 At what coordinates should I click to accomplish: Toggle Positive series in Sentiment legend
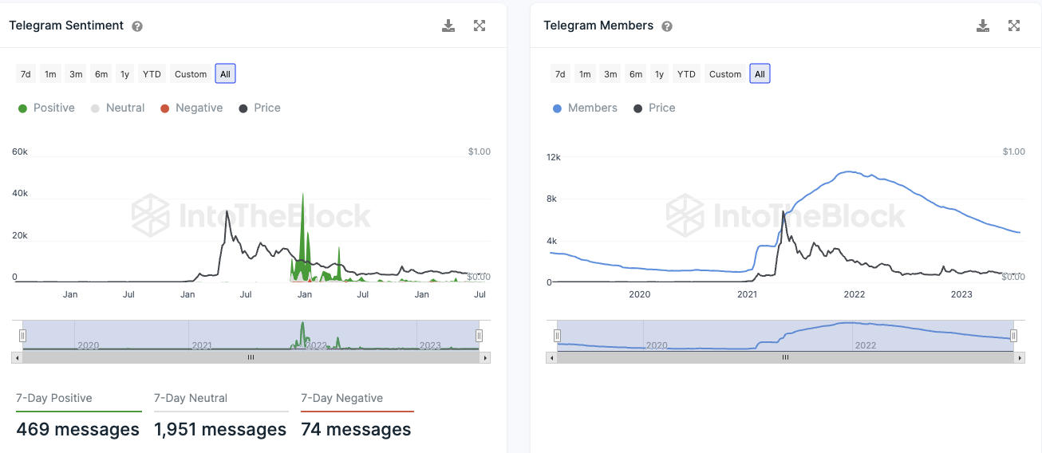click(46, 108)
